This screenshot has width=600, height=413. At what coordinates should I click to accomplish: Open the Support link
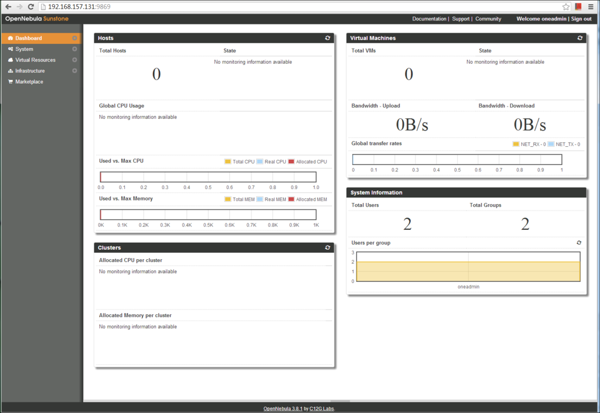[461, 19]
